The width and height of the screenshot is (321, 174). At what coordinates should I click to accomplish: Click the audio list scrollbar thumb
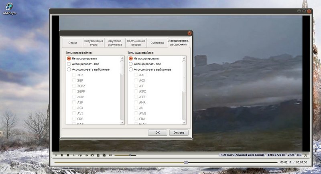[184, 77]
